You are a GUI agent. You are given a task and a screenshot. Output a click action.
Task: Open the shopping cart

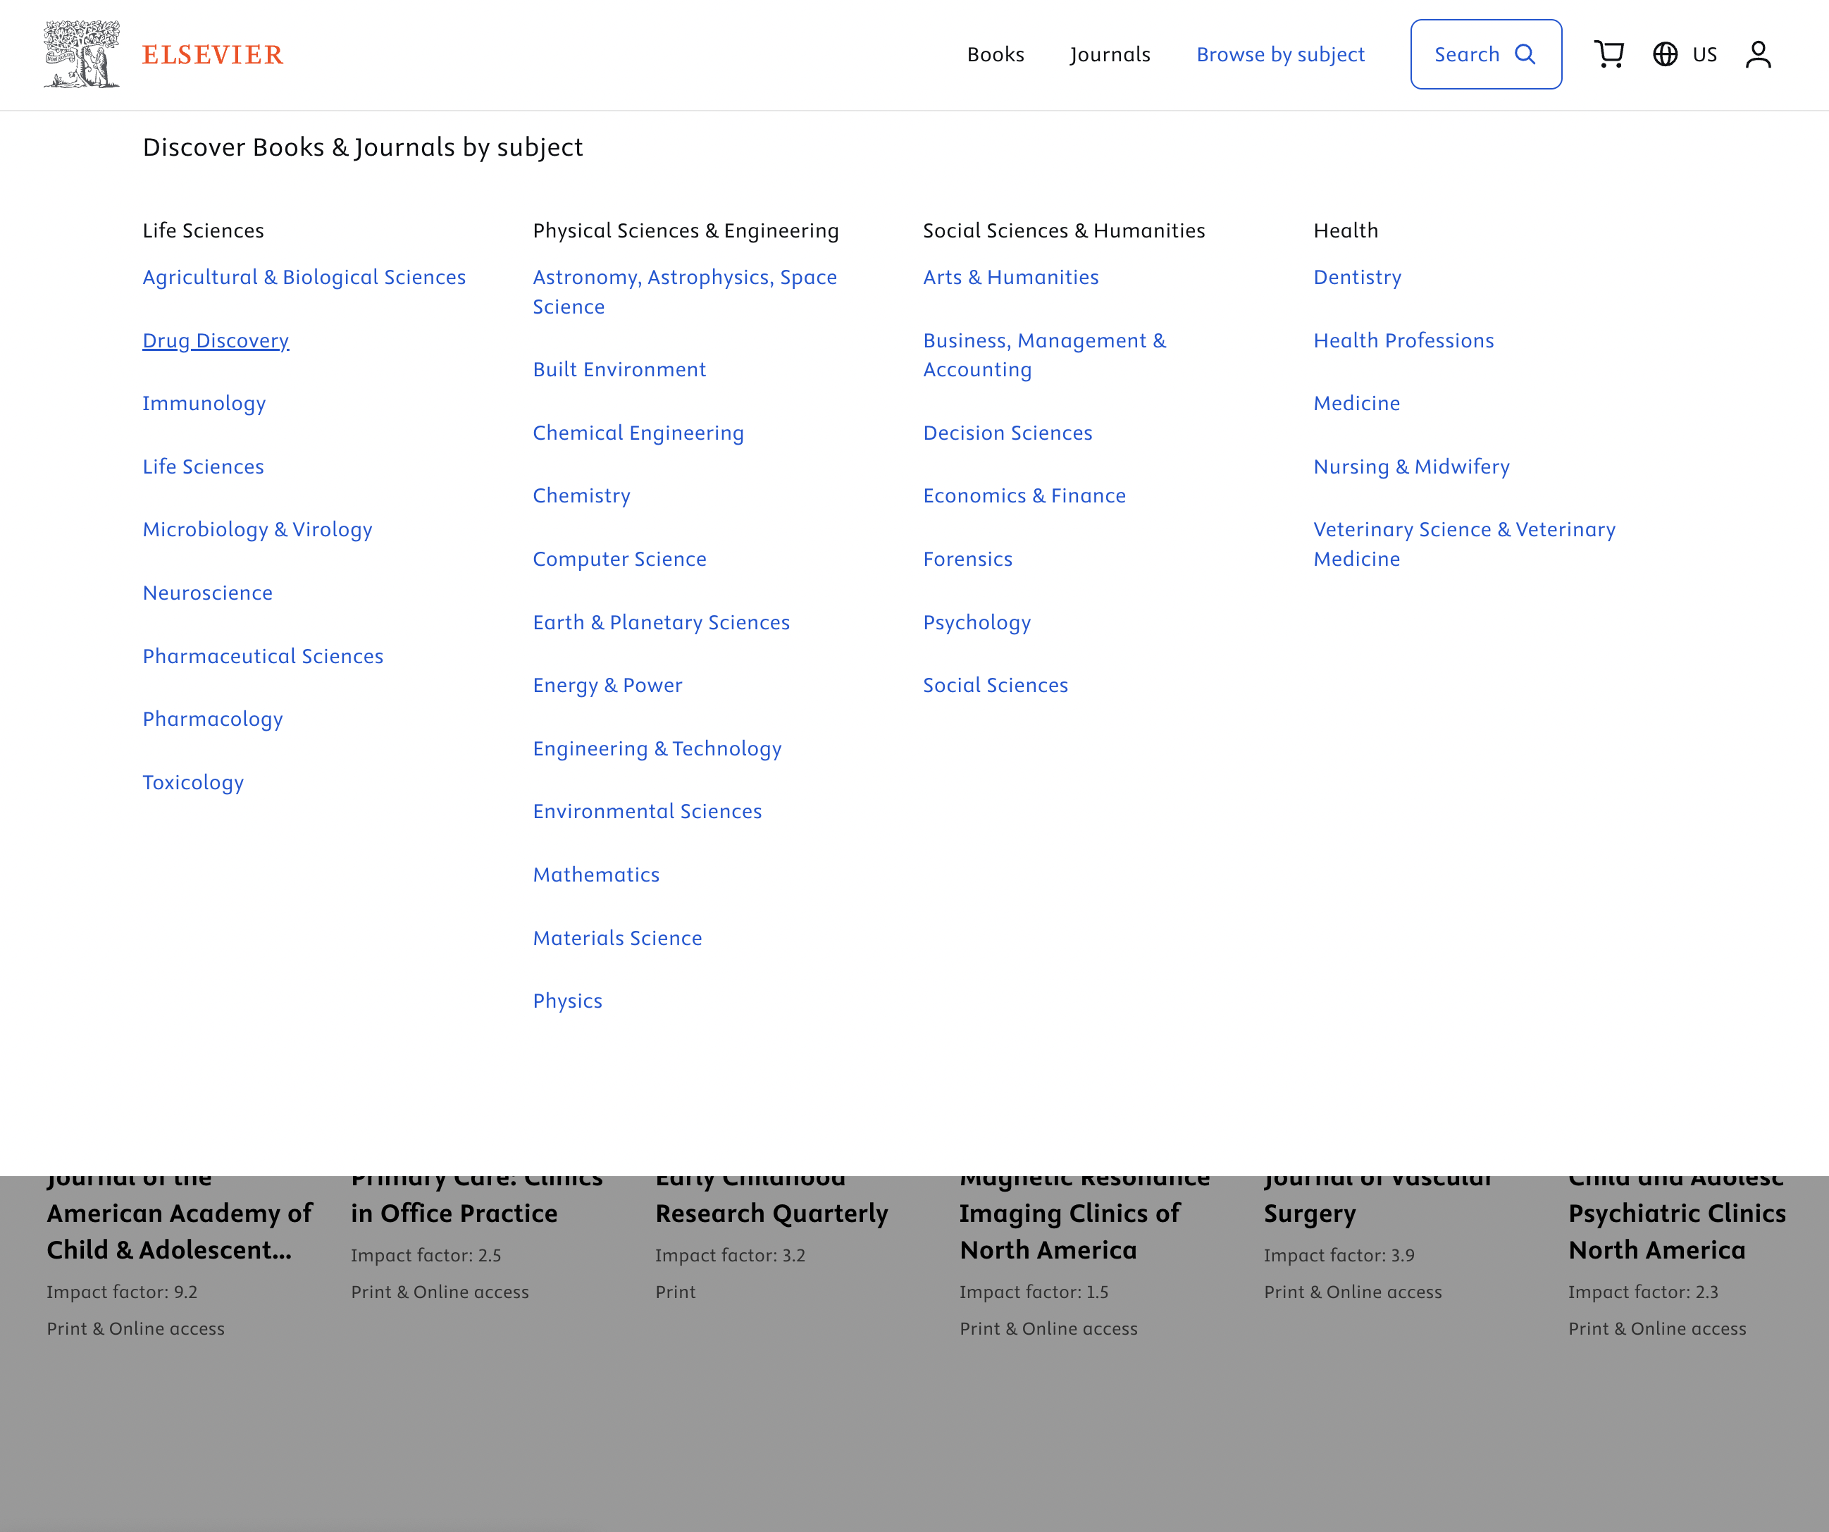1609,54
